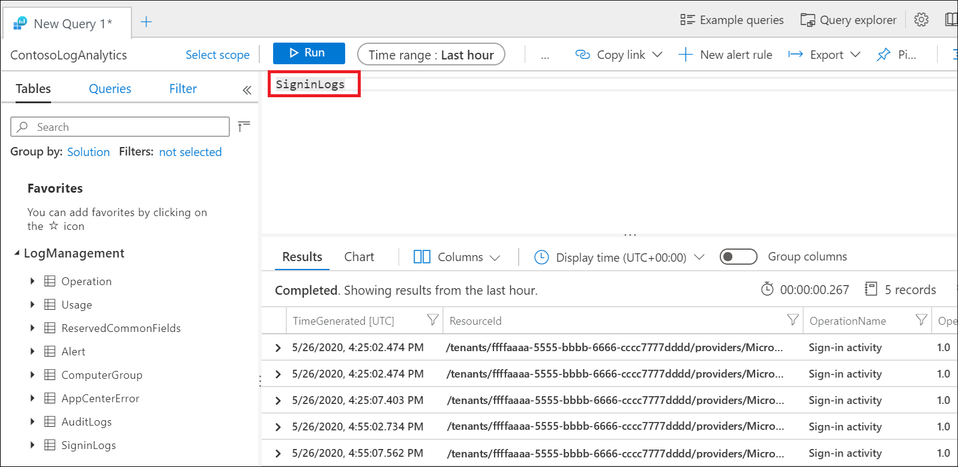Click the table icon for AppCenterError

[x=50, y=399]
